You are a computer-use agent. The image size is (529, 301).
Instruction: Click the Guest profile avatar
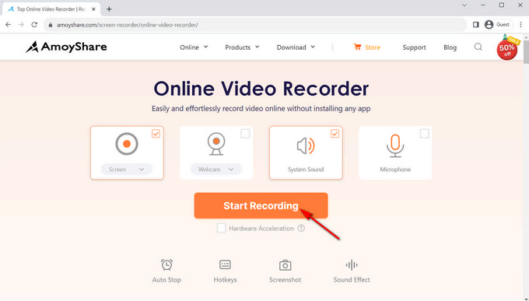489,25
